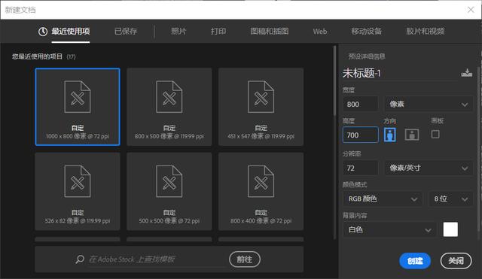Switch to the 最近使用项 tab
The width and height of the screenshot is (482, 279).
coord(71,32)
